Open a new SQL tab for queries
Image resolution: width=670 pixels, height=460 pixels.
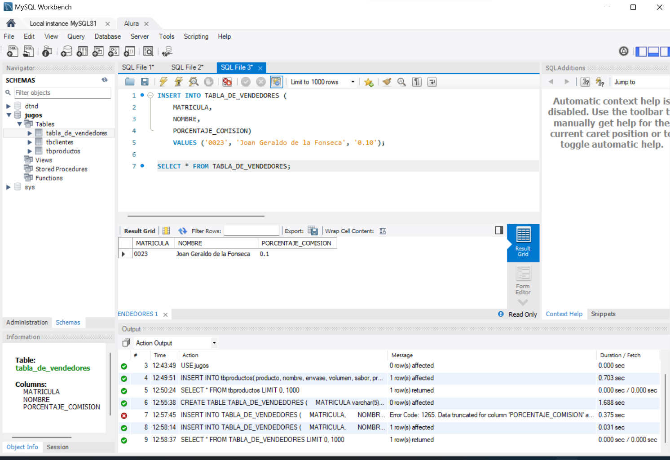point(13,51)
